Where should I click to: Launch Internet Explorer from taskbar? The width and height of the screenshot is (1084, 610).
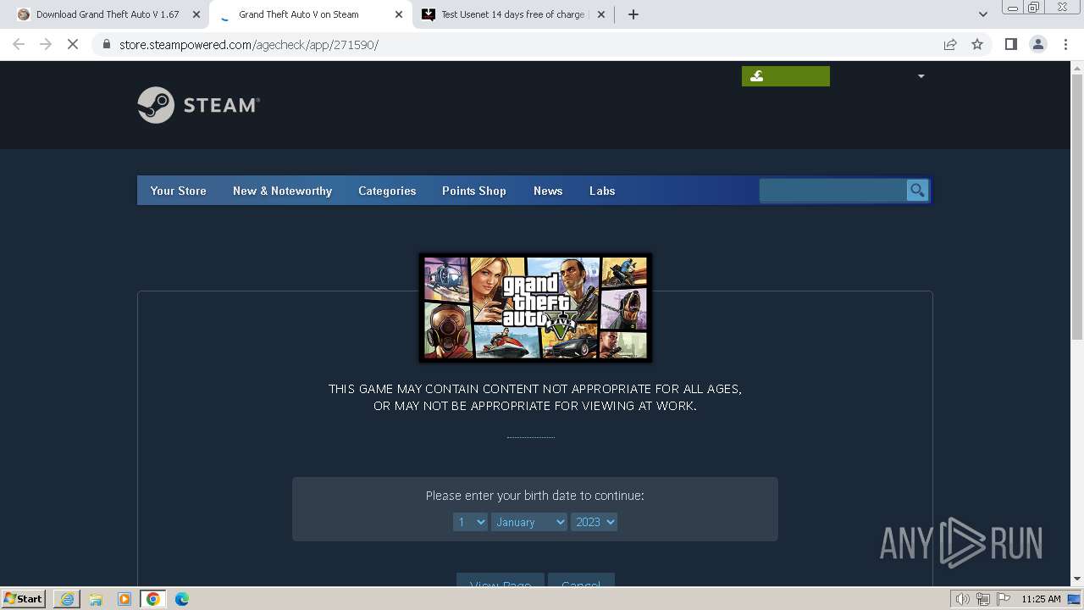tap(67, 599)
